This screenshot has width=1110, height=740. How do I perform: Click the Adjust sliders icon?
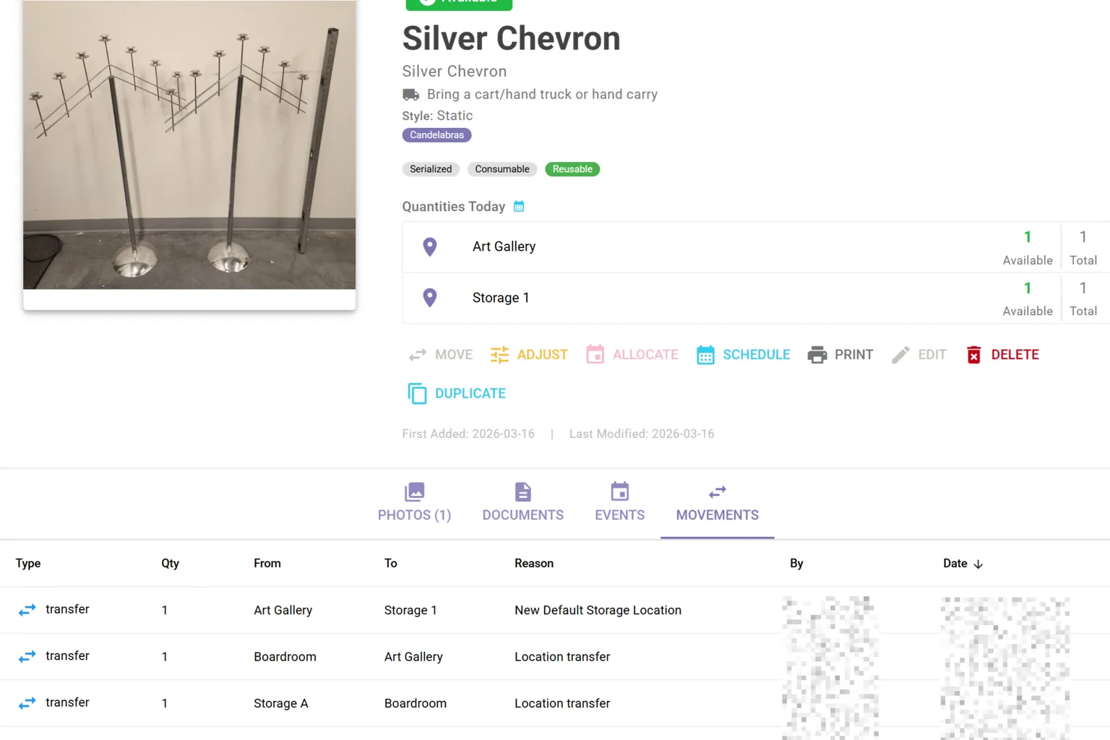coord(499,355)
